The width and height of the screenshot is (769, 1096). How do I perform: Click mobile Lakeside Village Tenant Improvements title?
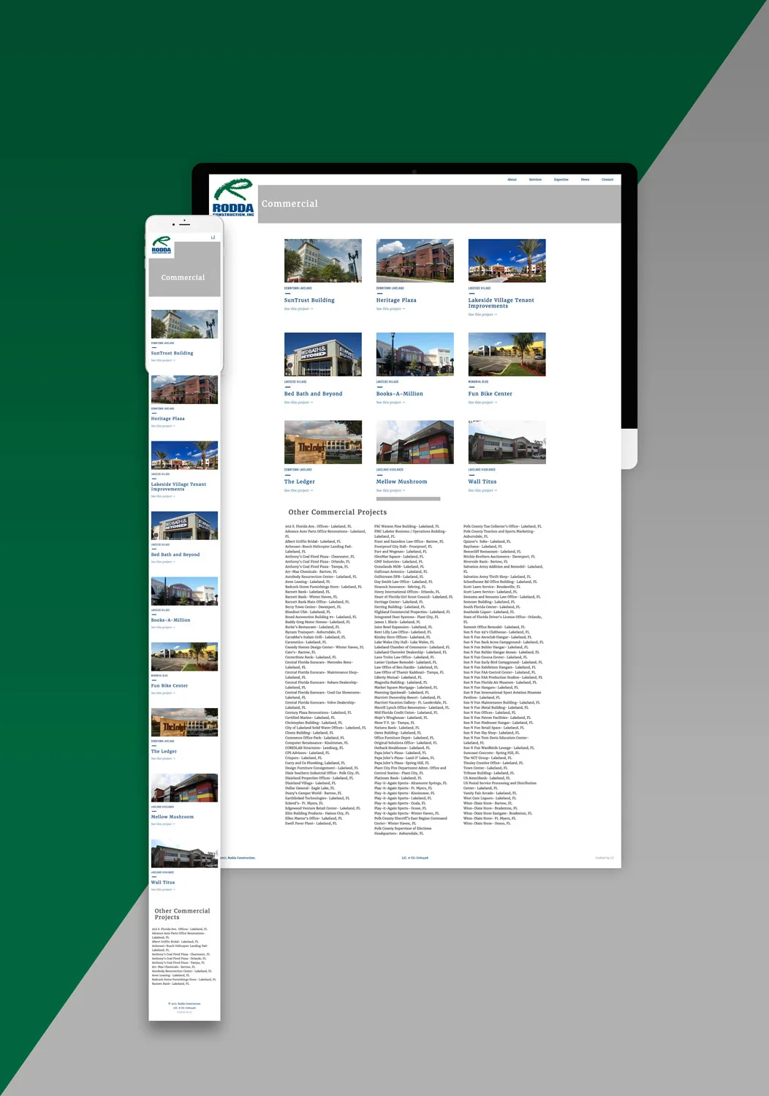179,487
